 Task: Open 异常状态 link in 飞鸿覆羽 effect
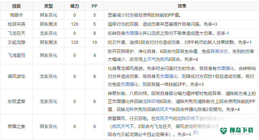coord(219,52)
